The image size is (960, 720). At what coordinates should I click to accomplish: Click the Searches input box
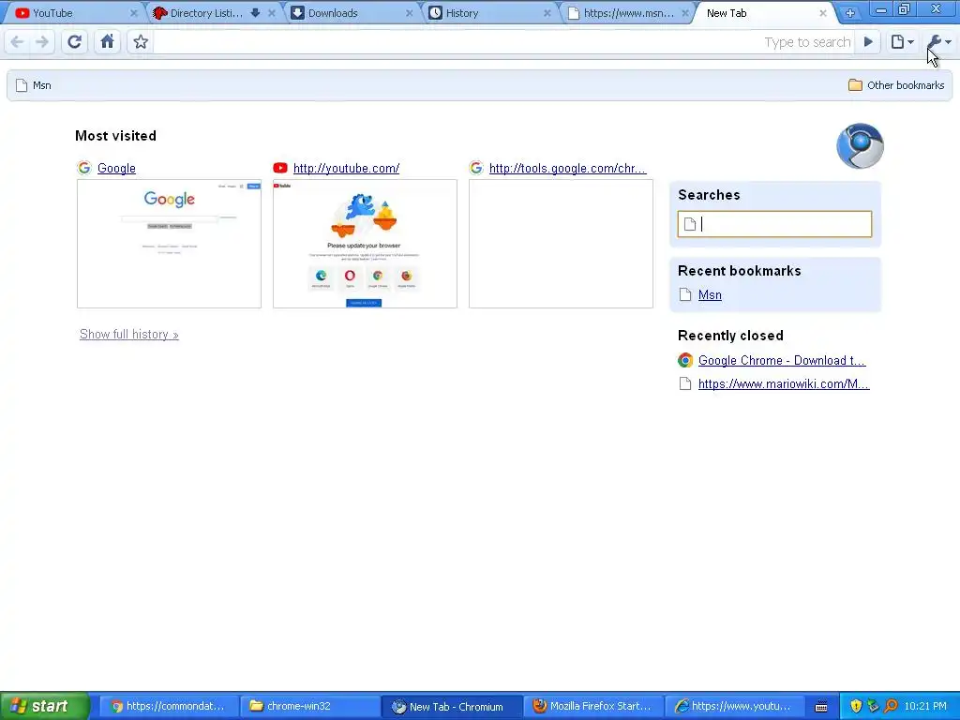pos(774,224)
